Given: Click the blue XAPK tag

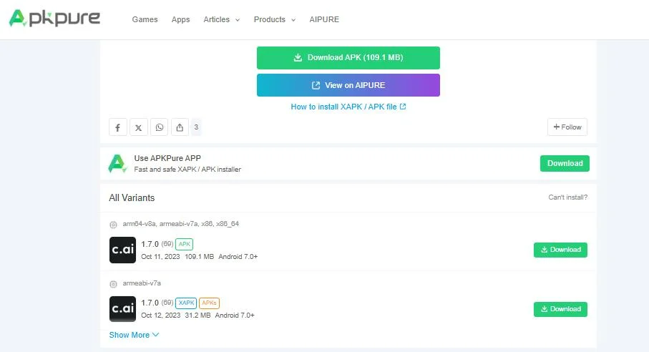Looking at the screenshot, I should point(186,303).
